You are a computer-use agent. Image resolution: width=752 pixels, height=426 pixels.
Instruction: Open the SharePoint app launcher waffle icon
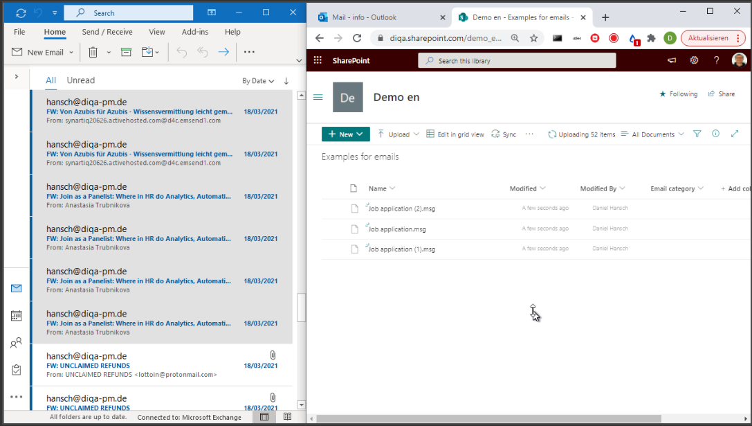[x=318, y=60]
